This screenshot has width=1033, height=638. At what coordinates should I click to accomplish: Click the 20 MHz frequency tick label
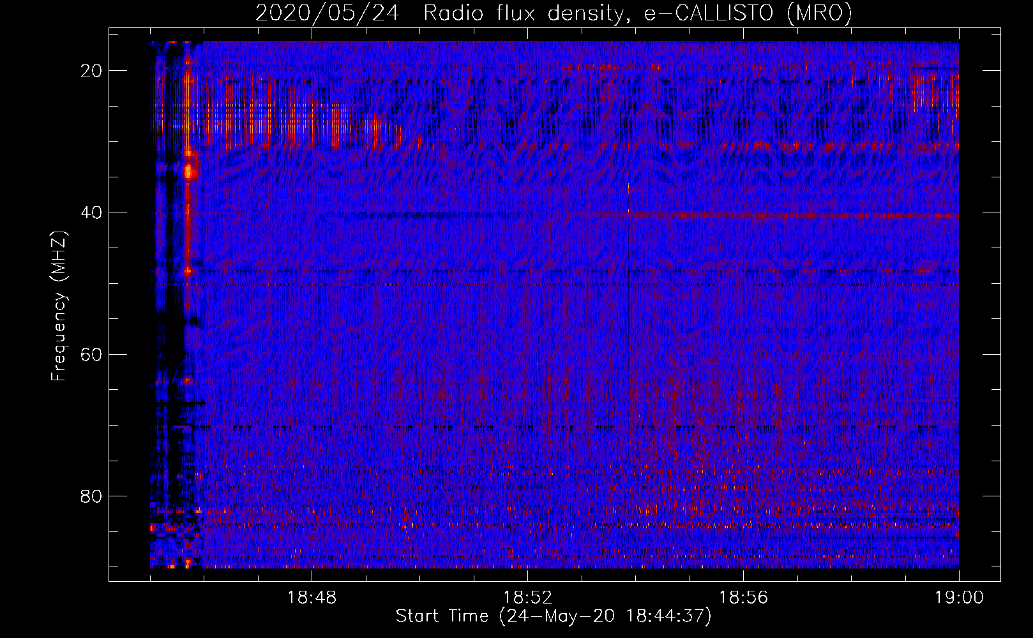(92, 71)
